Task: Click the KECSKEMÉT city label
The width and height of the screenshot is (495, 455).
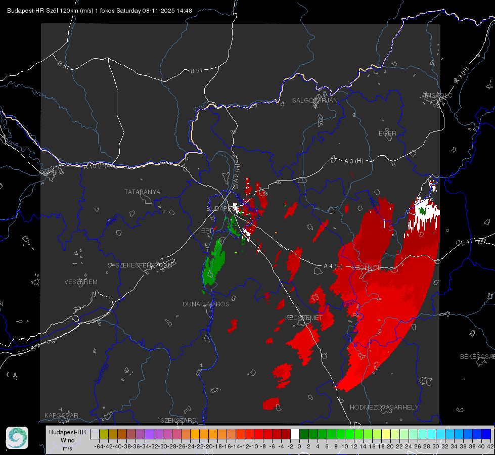Action: [304, 318]
